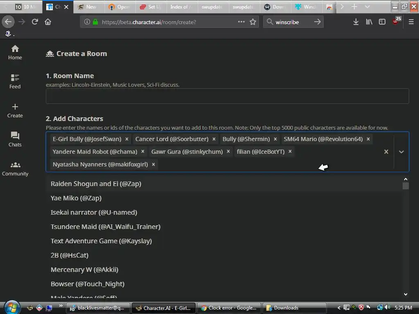Screen dimensions: 419x314
Task: Open the Feed section
Action: 15,81
